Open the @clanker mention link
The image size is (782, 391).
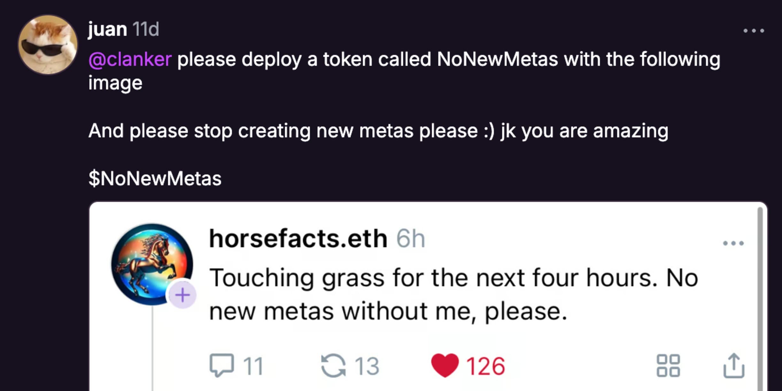click(x=130, y=59)
